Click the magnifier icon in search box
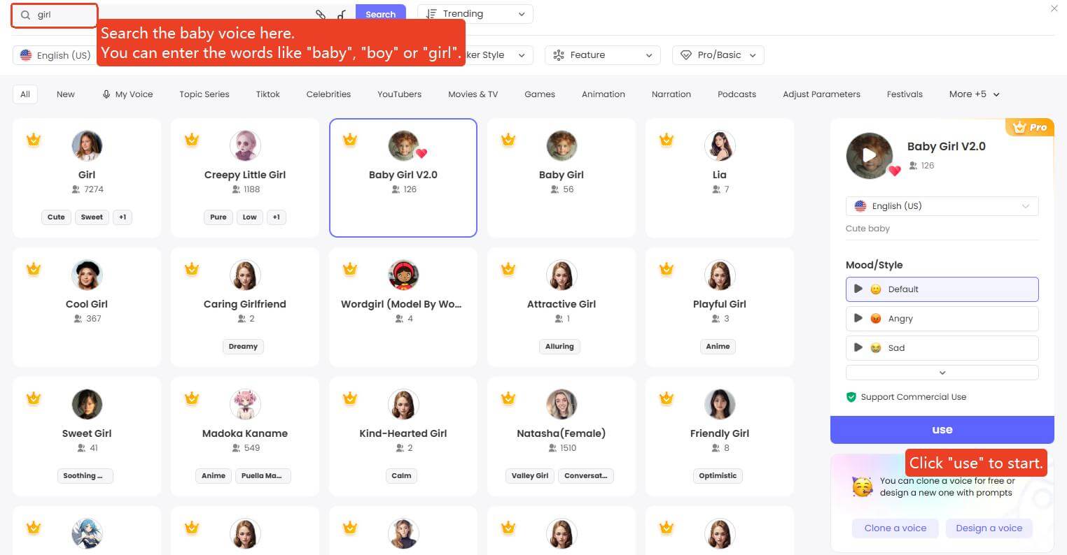This screenshot has width=1067, height=555. (26, 15)
